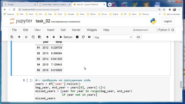Open the Другие закладки folder

click(172, 14)
